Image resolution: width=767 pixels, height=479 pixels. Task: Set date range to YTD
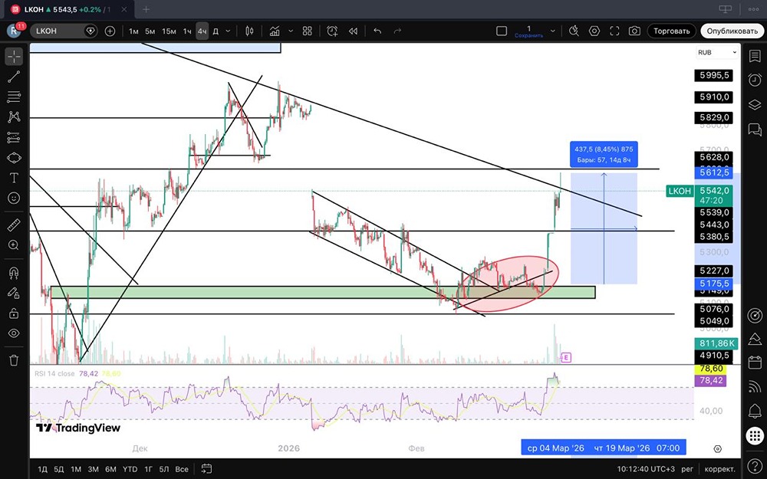[x=130, y=469]
